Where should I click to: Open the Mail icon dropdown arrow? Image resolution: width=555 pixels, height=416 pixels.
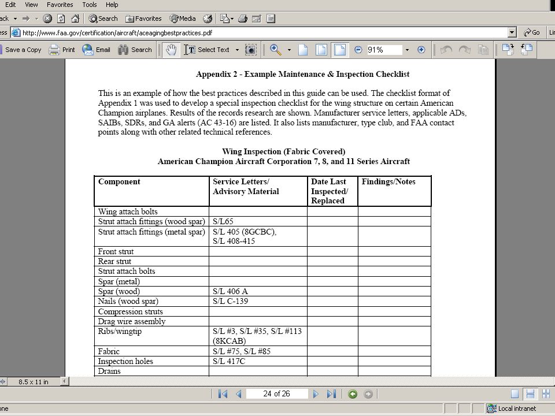pyautogui.click(x=232, y=18)
